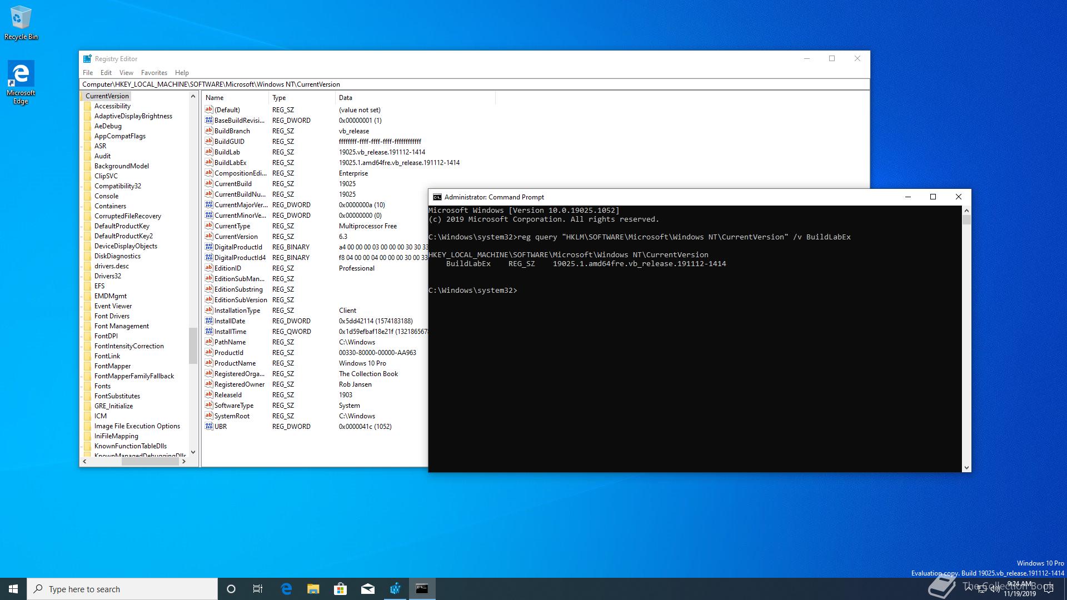The image size is (1067, 600).
Task: Click the EFS folder icon
Action: pos(88,286)
